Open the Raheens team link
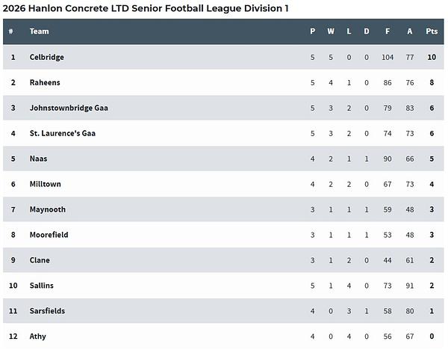The width and height of the screenshot is (448, 350). [45, 82]
